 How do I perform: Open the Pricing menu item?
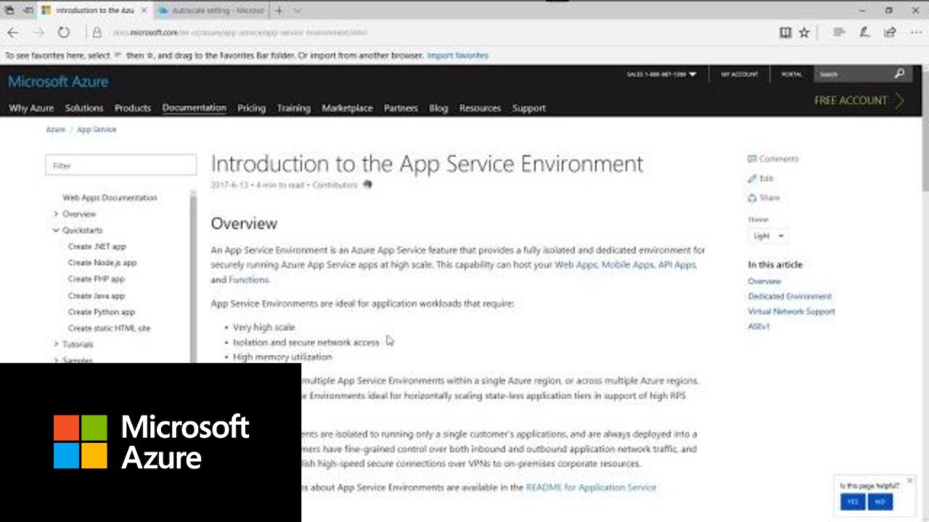[251, 108]
